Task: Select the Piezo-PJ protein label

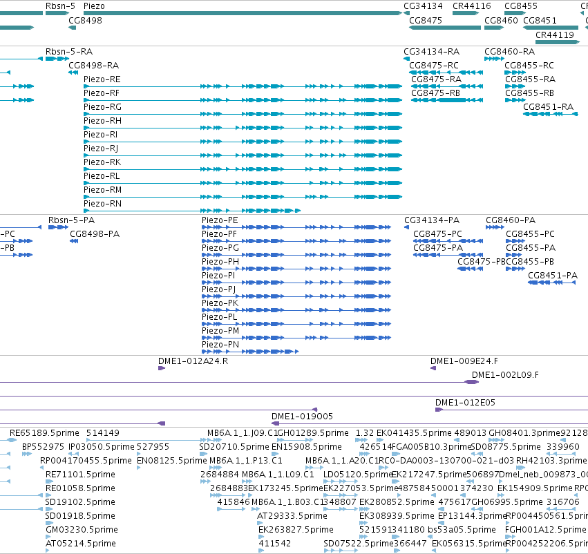Action: 218,289
